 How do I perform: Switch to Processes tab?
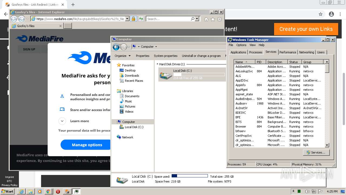(x=256, y=52)
